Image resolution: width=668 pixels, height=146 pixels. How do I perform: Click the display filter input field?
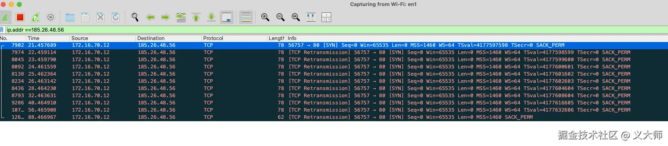[336, 30]
